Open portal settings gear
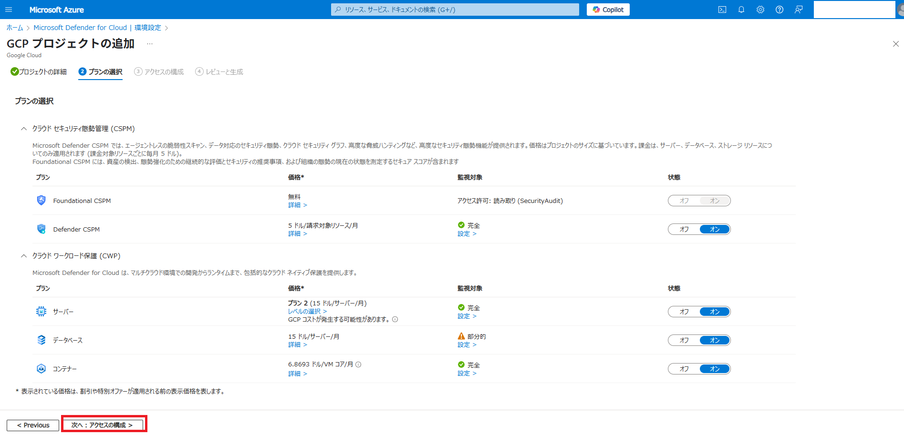The height and width of the screenshot is (435, 904). tap(760, 10)
